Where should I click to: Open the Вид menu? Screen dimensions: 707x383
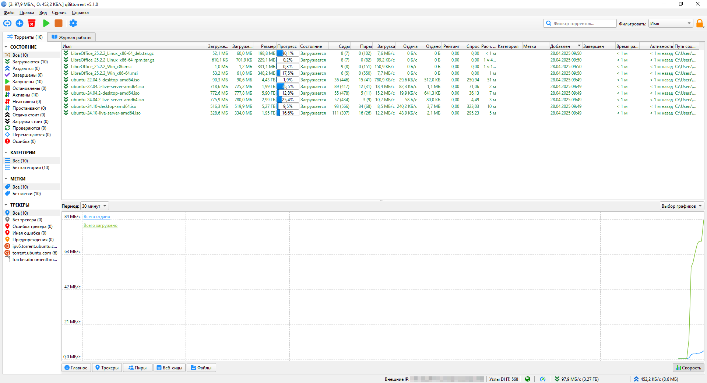43,13
